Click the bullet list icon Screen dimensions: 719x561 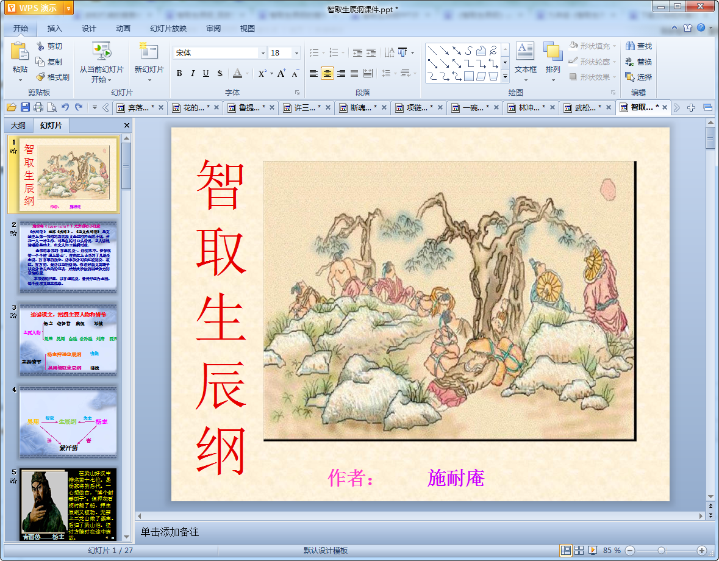click(x=314, y=52)
